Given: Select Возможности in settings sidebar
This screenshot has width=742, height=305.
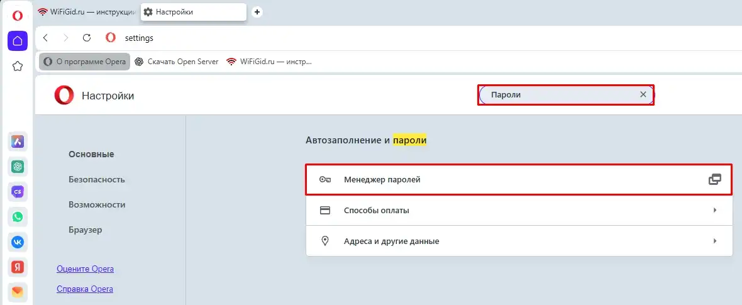Looking at the screenshot, I should coord(97,204).
